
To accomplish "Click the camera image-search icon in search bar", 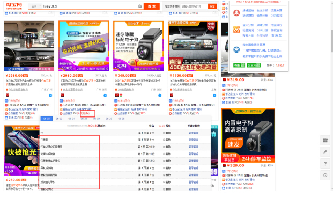I will tap(140, 6).
